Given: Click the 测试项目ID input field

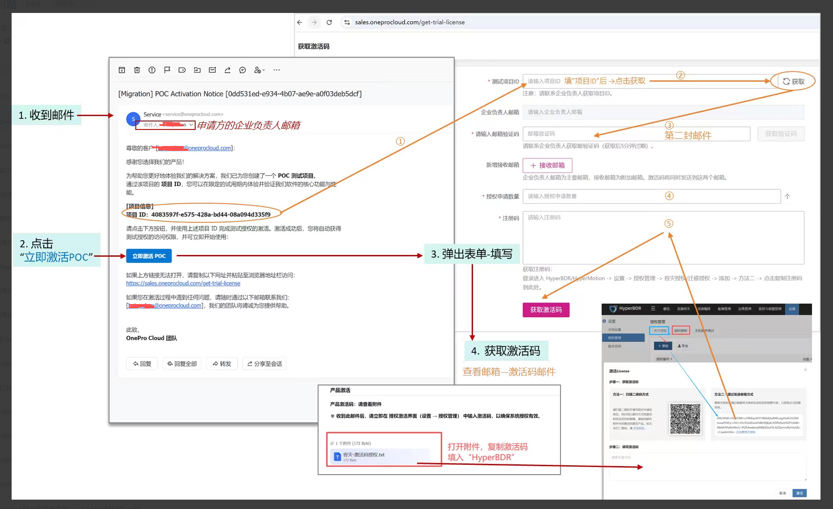Looking at the screenshot, I should [x=648, y=81].
